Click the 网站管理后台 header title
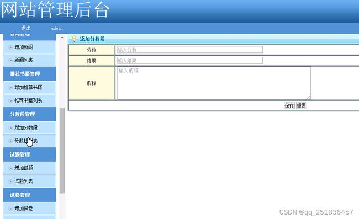 click(55, 9)
